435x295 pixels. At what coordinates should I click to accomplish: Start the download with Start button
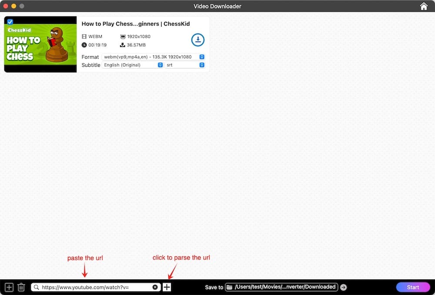point(413,287)
